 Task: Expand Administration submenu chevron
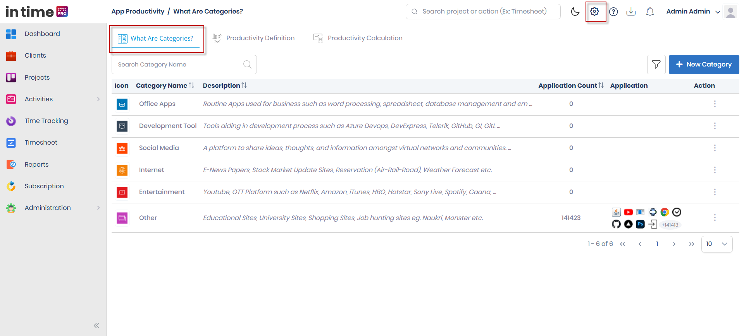[x=98, y=208]
